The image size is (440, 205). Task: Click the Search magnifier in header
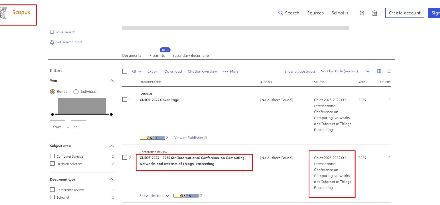[x=281, y=13]
